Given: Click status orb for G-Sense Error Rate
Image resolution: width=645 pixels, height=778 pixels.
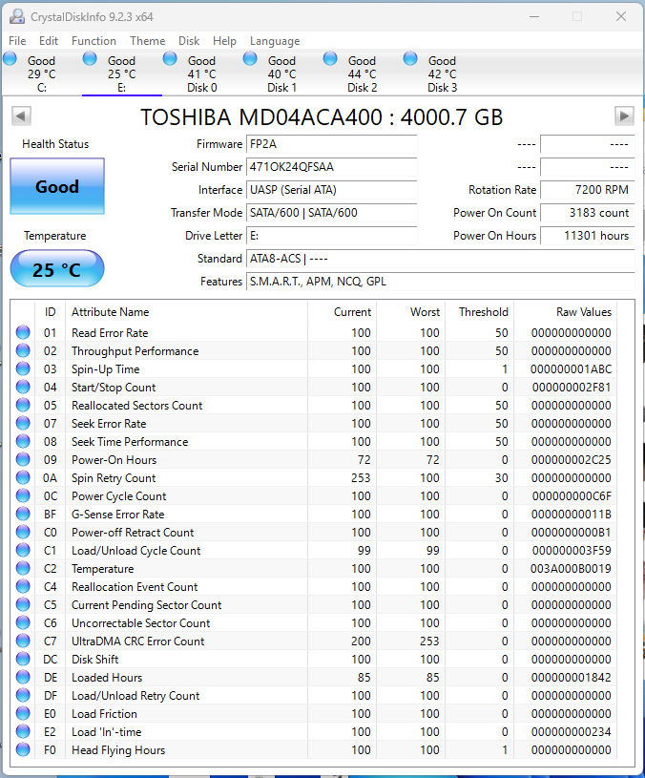Looking at the screenshot, I should point(23,514).
